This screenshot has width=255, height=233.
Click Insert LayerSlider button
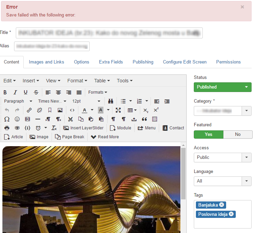click(x=83, y=128)
